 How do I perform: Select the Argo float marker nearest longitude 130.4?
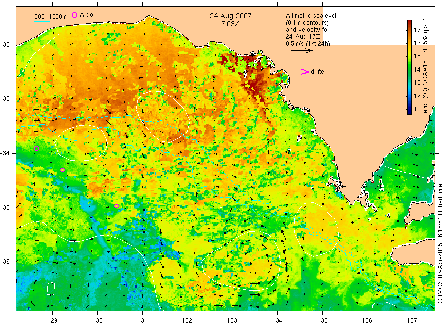pyautogui.click(x=116, y=206)
